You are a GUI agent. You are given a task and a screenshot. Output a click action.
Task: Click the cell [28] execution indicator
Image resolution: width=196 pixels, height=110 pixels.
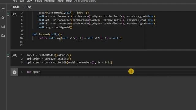point(14,55)
